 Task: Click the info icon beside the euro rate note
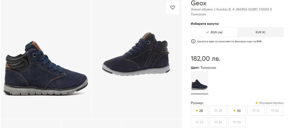pyautogui.click(x=193, y=41)
